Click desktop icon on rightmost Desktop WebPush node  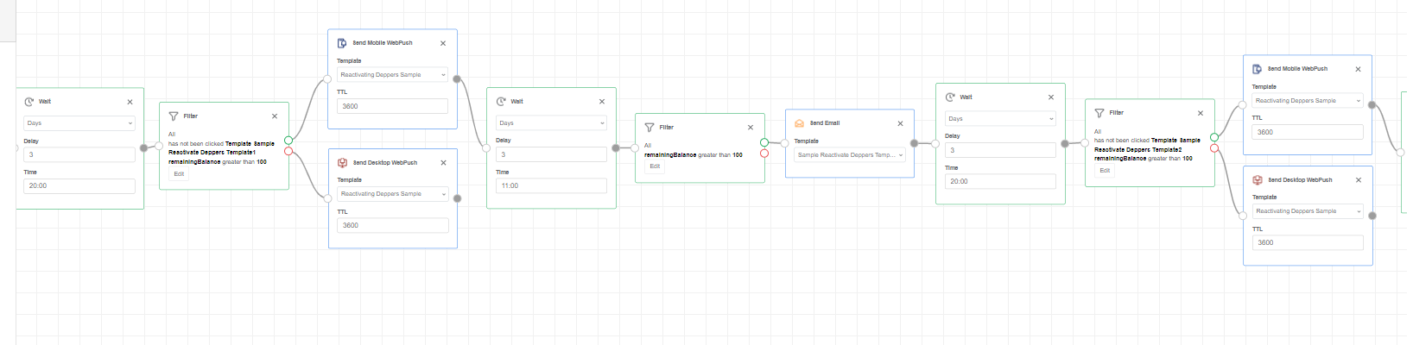(1258, 180)
